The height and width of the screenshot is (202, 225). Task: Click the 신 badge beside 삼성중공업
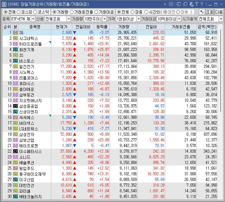tap(15, 106)
